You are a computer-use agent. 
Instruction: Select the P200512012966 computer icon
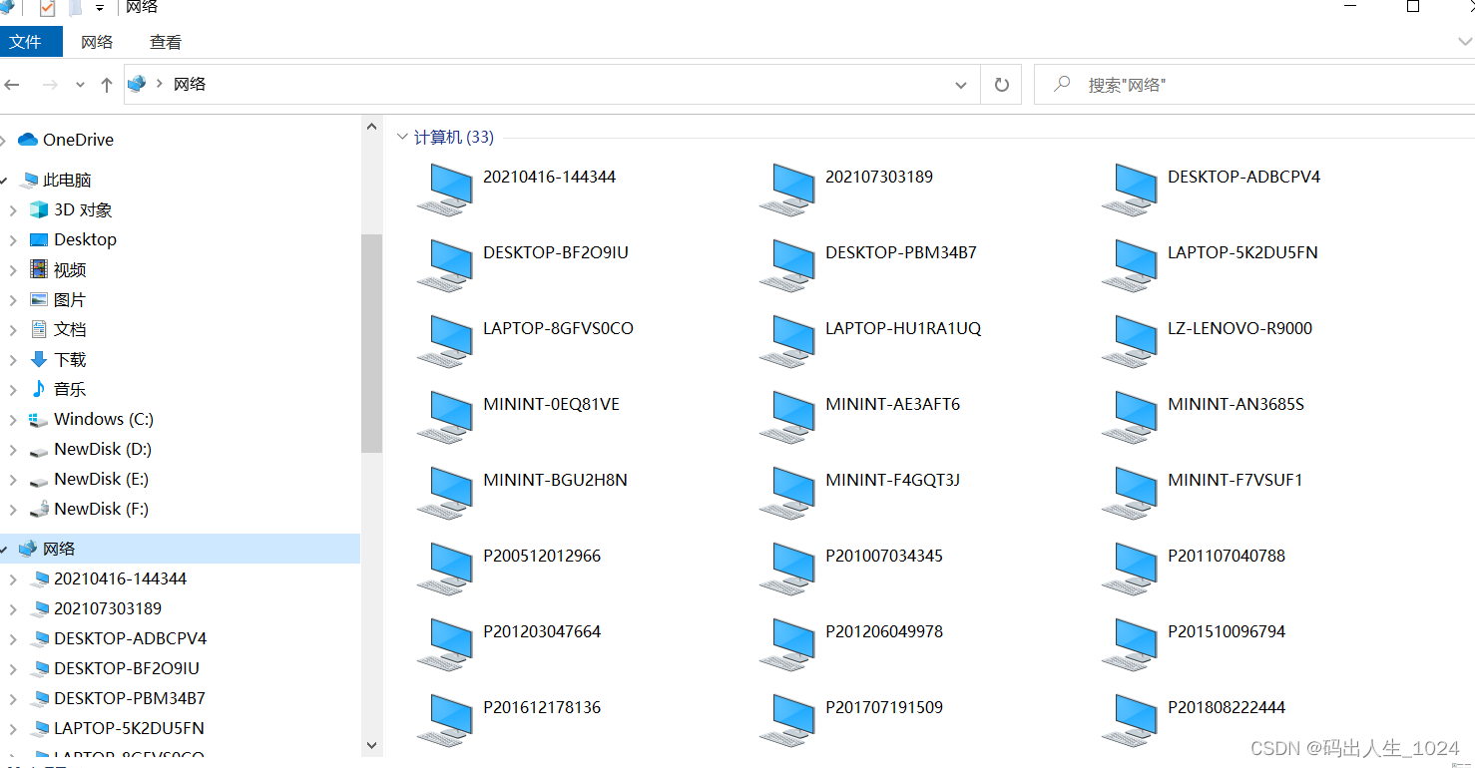tap(445, 568)
